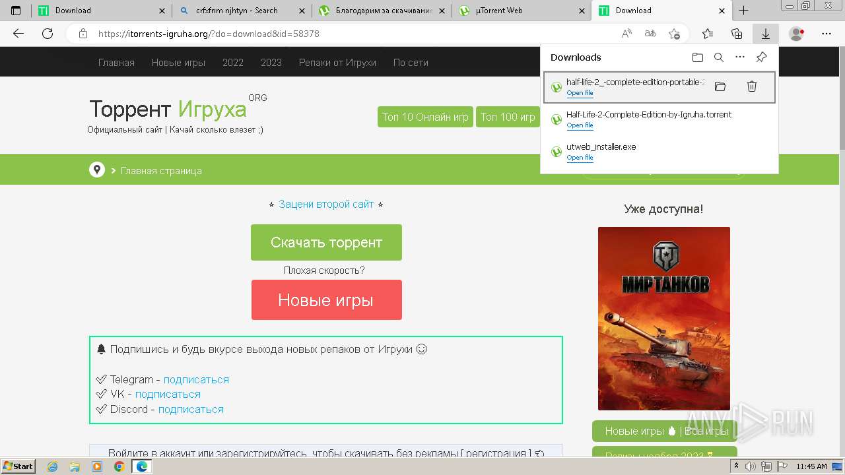The image size is (845, 475).
Task: Close the µTorrent Web tab
Action: 582,11
